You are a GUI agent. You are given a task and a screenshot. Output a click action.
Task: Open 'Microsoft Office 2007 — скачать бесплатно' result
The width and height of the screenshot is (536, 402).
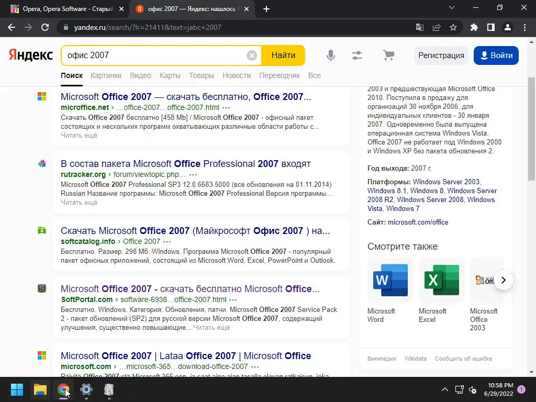(x=186, y=97)
